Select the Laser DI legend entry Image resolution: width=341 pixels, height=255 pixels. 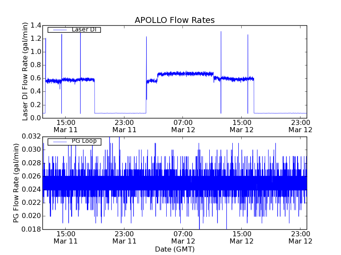coord(74,30)
